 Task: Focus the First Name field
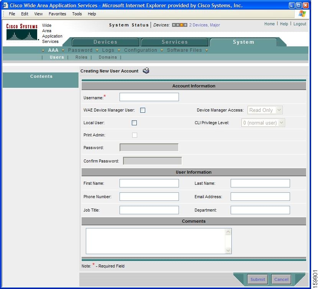tap(149, 183)
